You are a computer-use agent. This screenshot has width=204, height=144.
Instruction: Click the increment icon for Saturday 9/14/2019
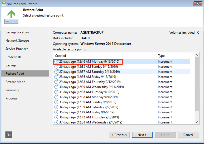pos(56,72)
